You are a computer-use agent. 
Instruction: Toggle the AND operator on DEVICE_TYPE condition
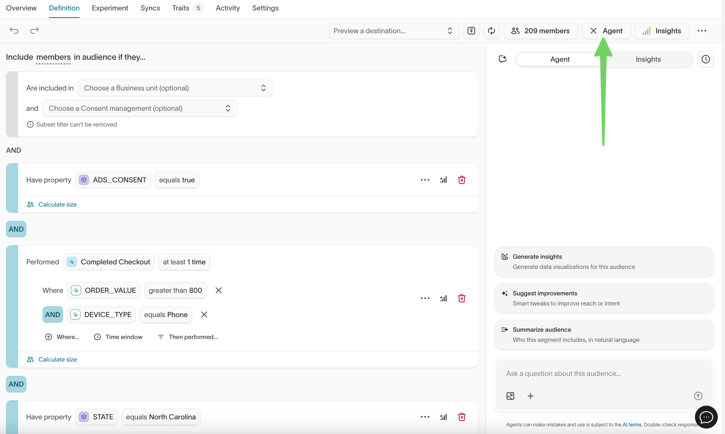(52, 315)
